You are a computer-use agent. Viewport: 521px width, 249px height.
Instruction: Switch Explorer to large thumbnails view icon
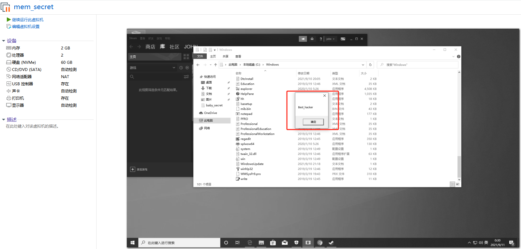point(457,184)
